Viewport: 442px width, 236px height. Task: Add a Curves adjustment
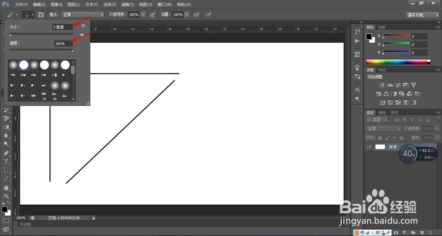click(398, 85)
